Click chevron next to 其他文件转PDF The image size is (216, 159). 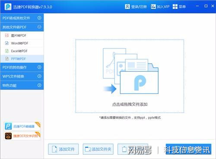point(39,27)
